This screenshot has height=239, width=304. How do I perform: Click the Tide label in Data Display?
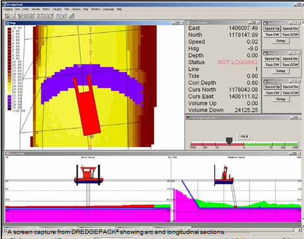(194, 76)
